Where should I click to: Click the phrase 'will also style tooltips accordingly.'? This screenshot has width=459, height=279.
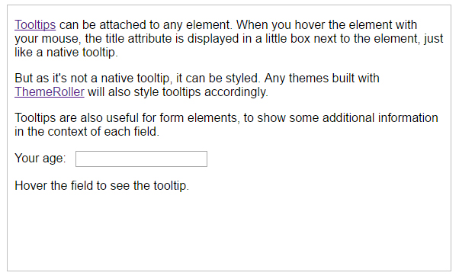(x=178, y=92)
